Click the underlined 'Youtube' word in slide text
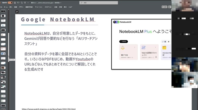The height and width of the screenshot is (110, 198). [x=83, y=59]
